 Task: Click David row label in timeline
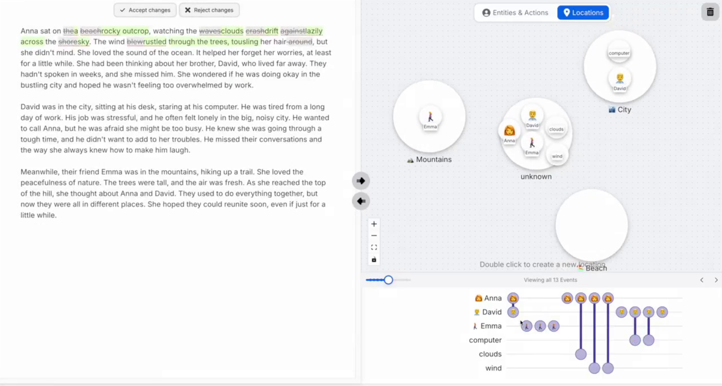click(487, 312)
